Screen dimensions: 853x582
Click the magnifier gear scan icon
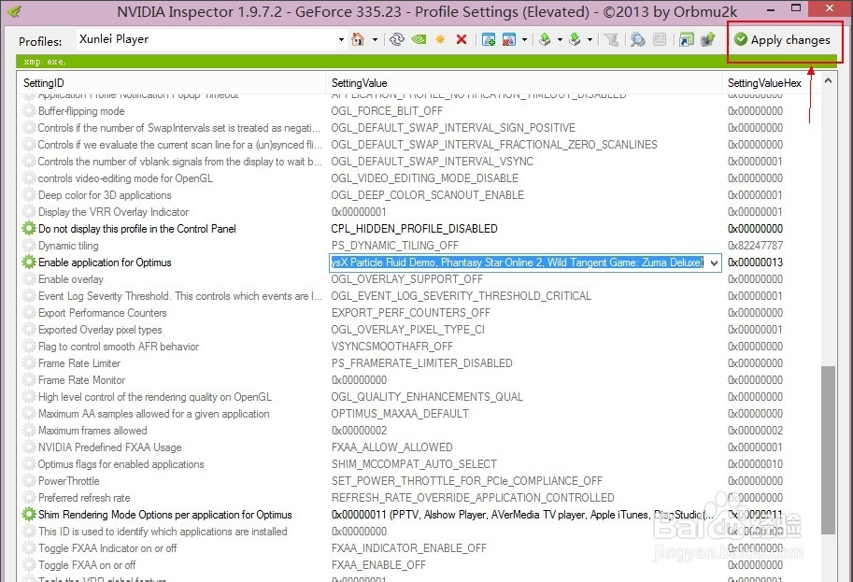tap(637, 39)
